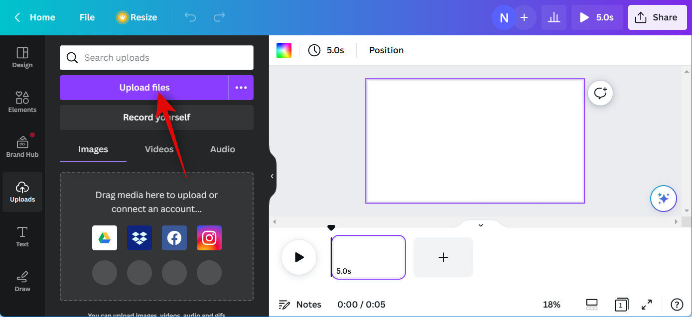Add a new page to timeline
692x317 pixels.
coord(443,257)
